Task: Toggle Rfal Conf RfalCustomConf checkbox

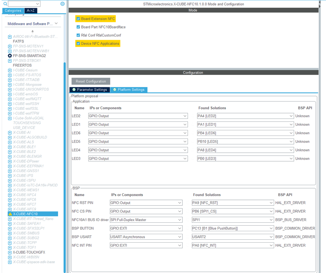Action: (x=78, y=35)
